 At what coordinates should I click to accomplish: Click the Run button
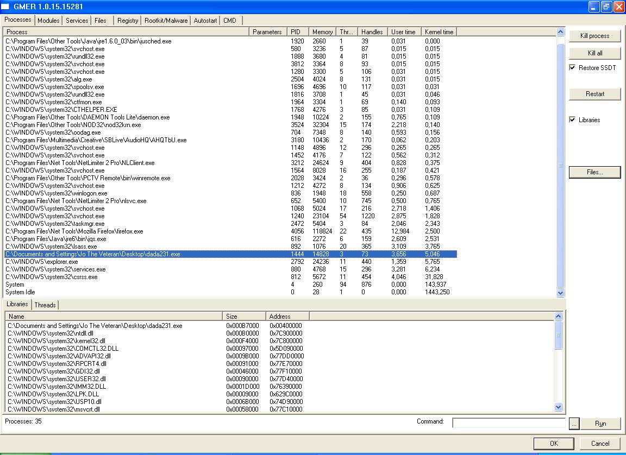[600, 424]
